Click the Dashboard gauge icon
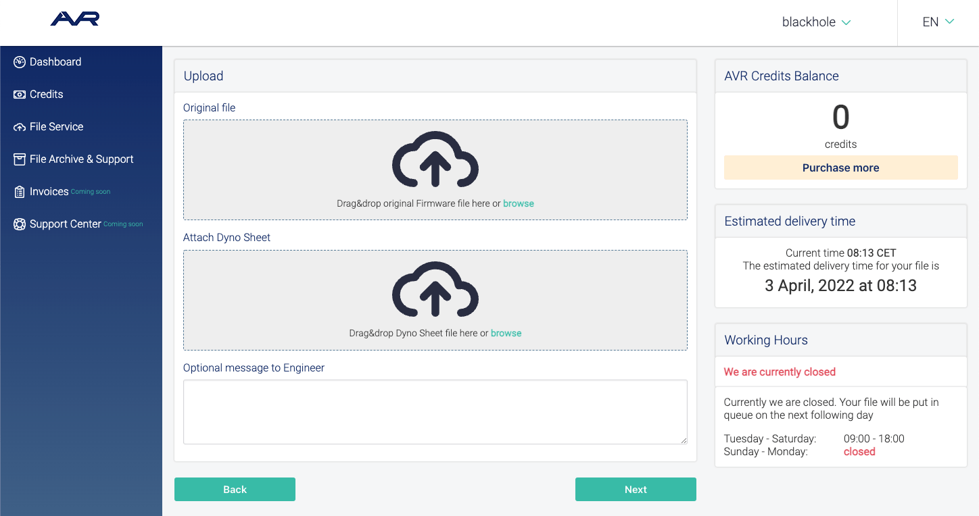Screen dimensions: 979x516 click(x=20, y=62)
